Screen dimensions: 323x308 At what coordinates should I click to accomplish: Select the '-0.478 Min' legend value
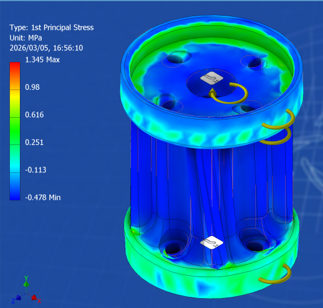[43, 198]
